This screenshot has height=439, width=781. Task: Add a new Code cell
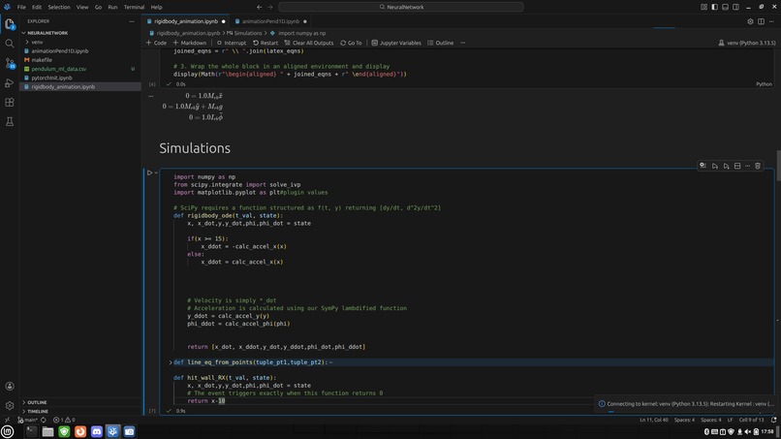pos(156,43)
